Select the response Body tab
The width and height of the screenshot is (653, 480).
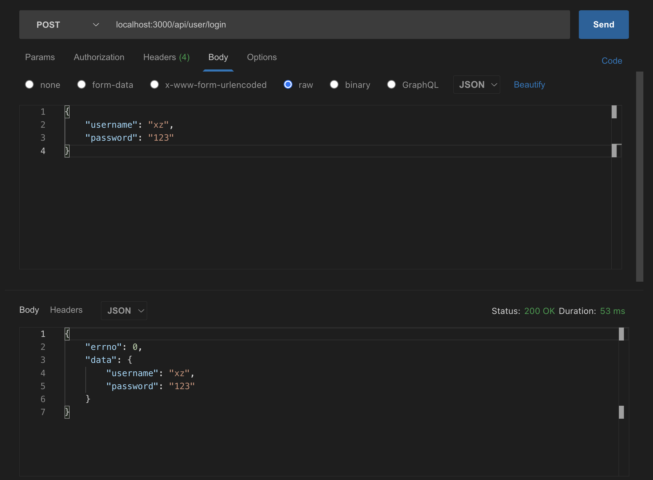[29, 310]
